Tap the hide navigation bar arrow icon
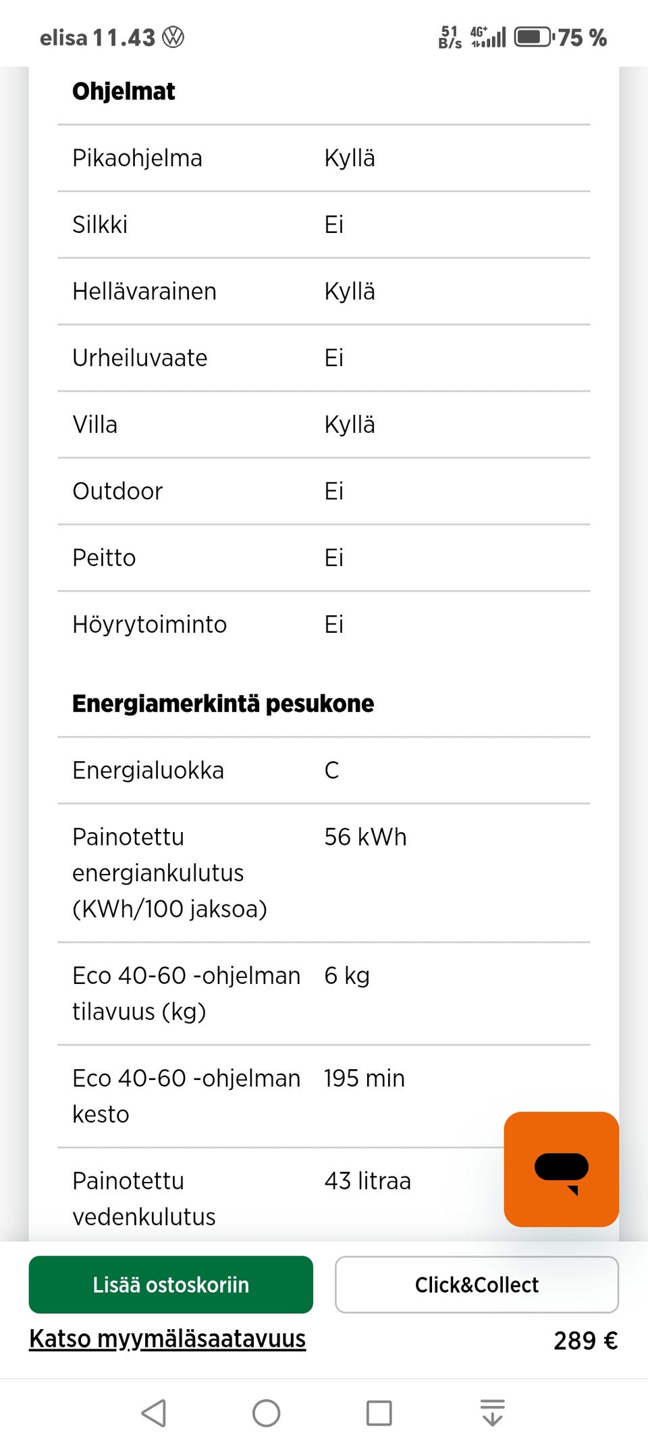Viewport: 648px width, 1448px height. coord(492,1412)
